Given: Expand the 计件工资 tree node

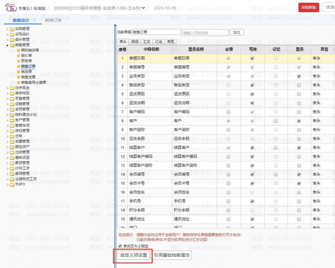Looking at the screenshot, I should click(7, 169).
